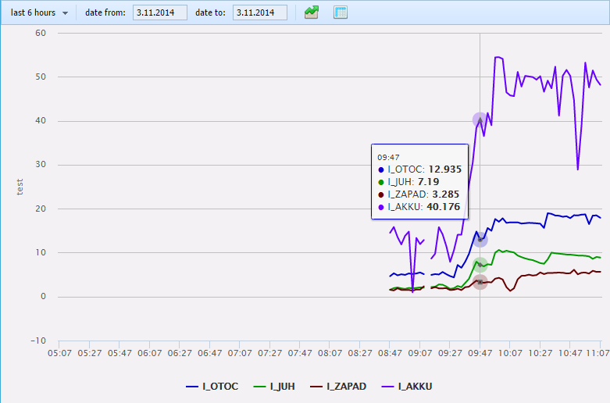Click the 'test' y-axis title
Image resolution: width=610 pixels, height=403 pixels.
pyautogui.click(x=20, y=187)
